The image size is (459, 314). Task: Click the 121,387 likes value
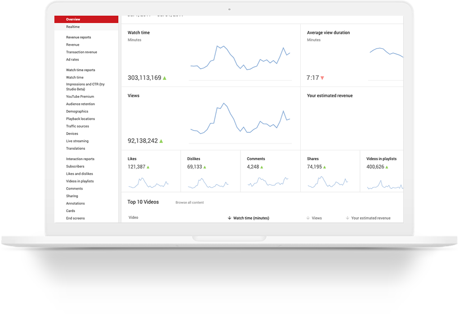(x=136, y=167)
